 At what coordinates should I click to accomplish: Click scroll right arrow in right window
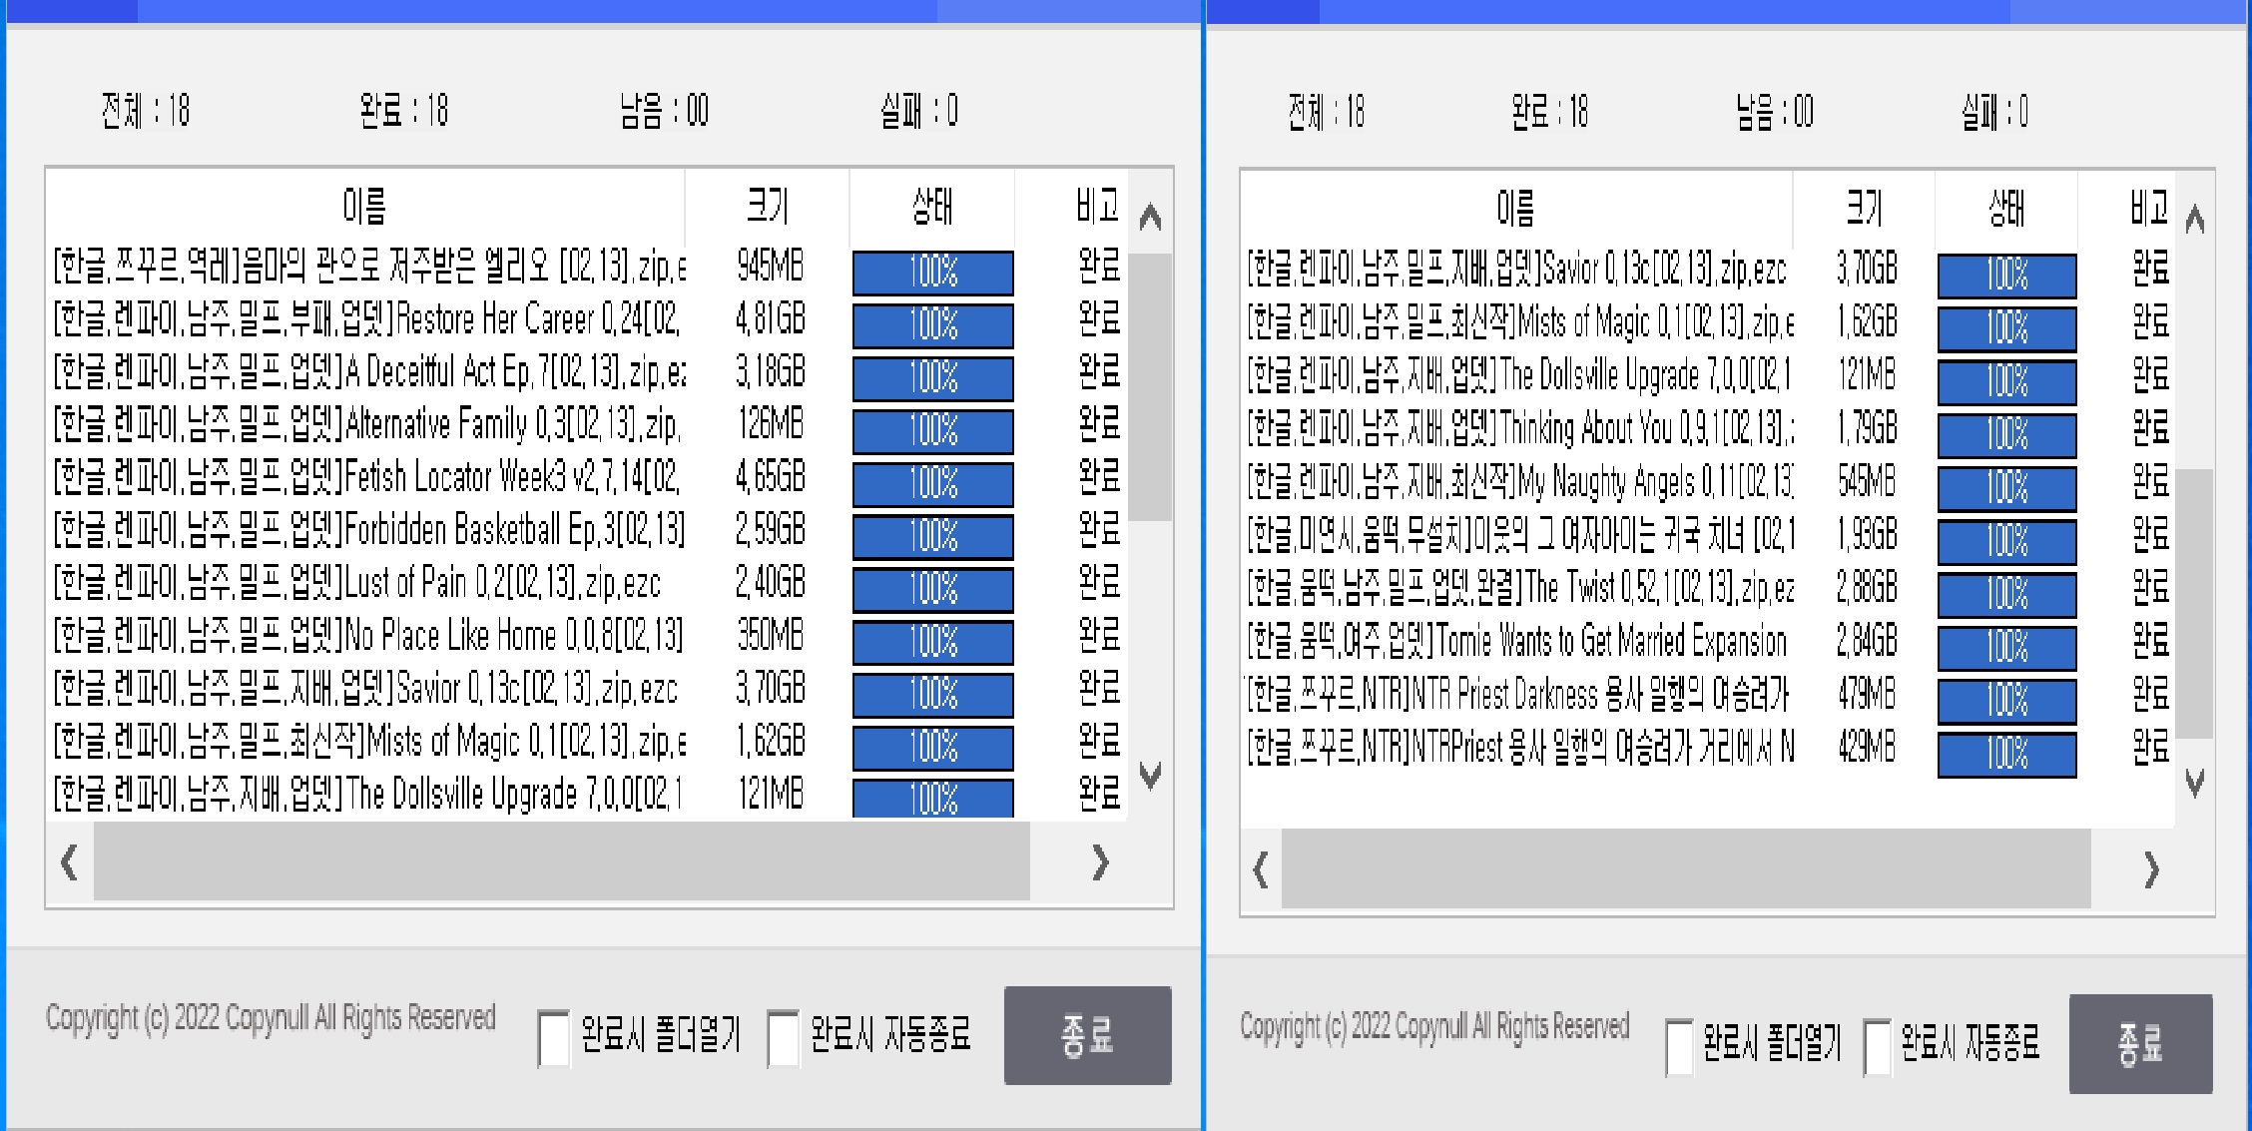2151,870
